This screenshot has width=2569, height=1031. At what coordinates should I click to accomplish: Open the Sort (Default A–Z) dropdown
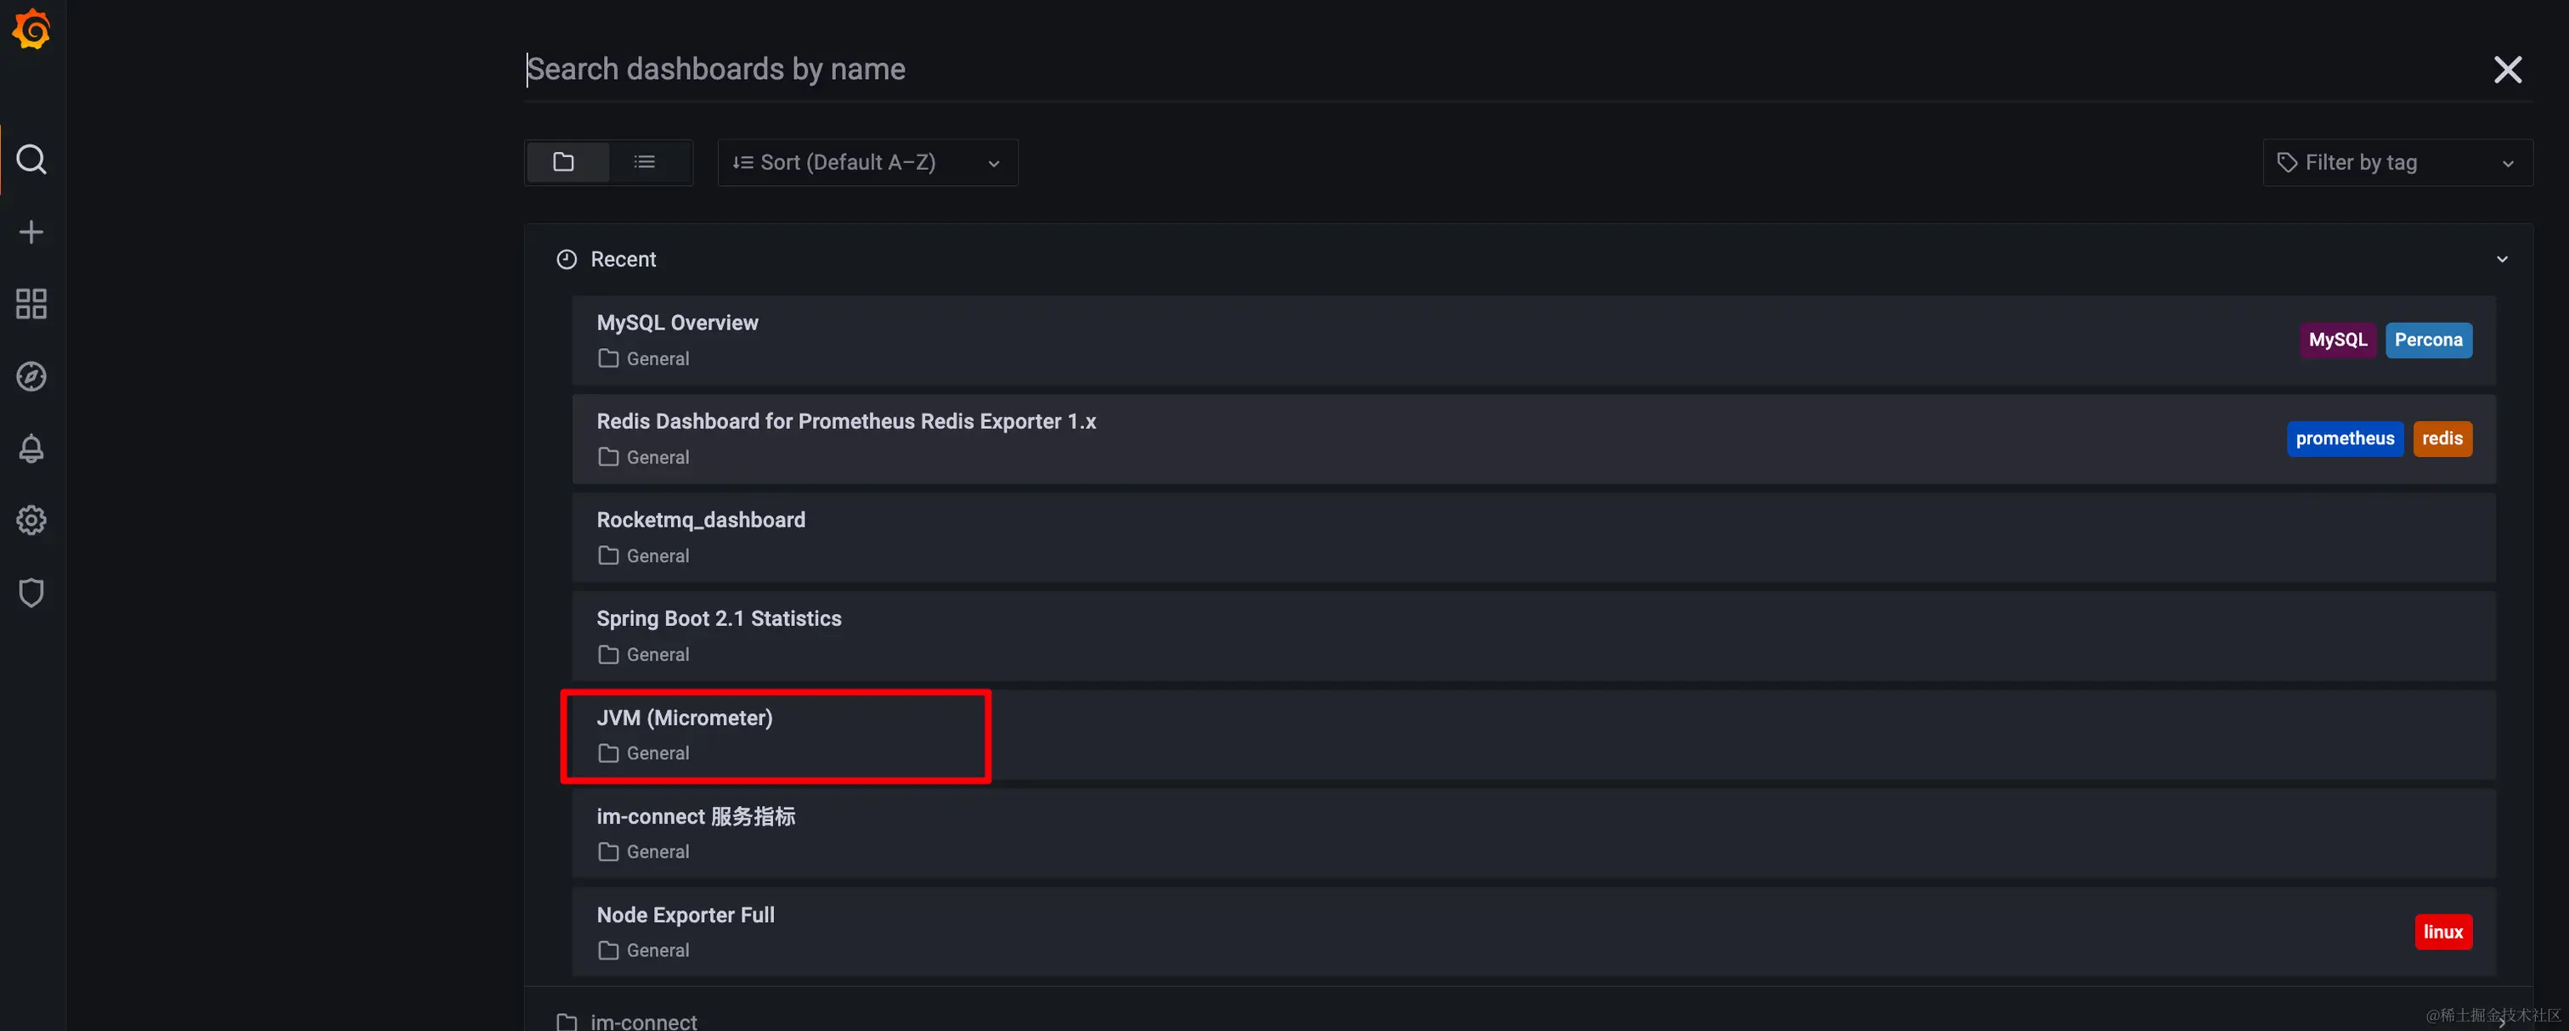click(x=867, y=162)
